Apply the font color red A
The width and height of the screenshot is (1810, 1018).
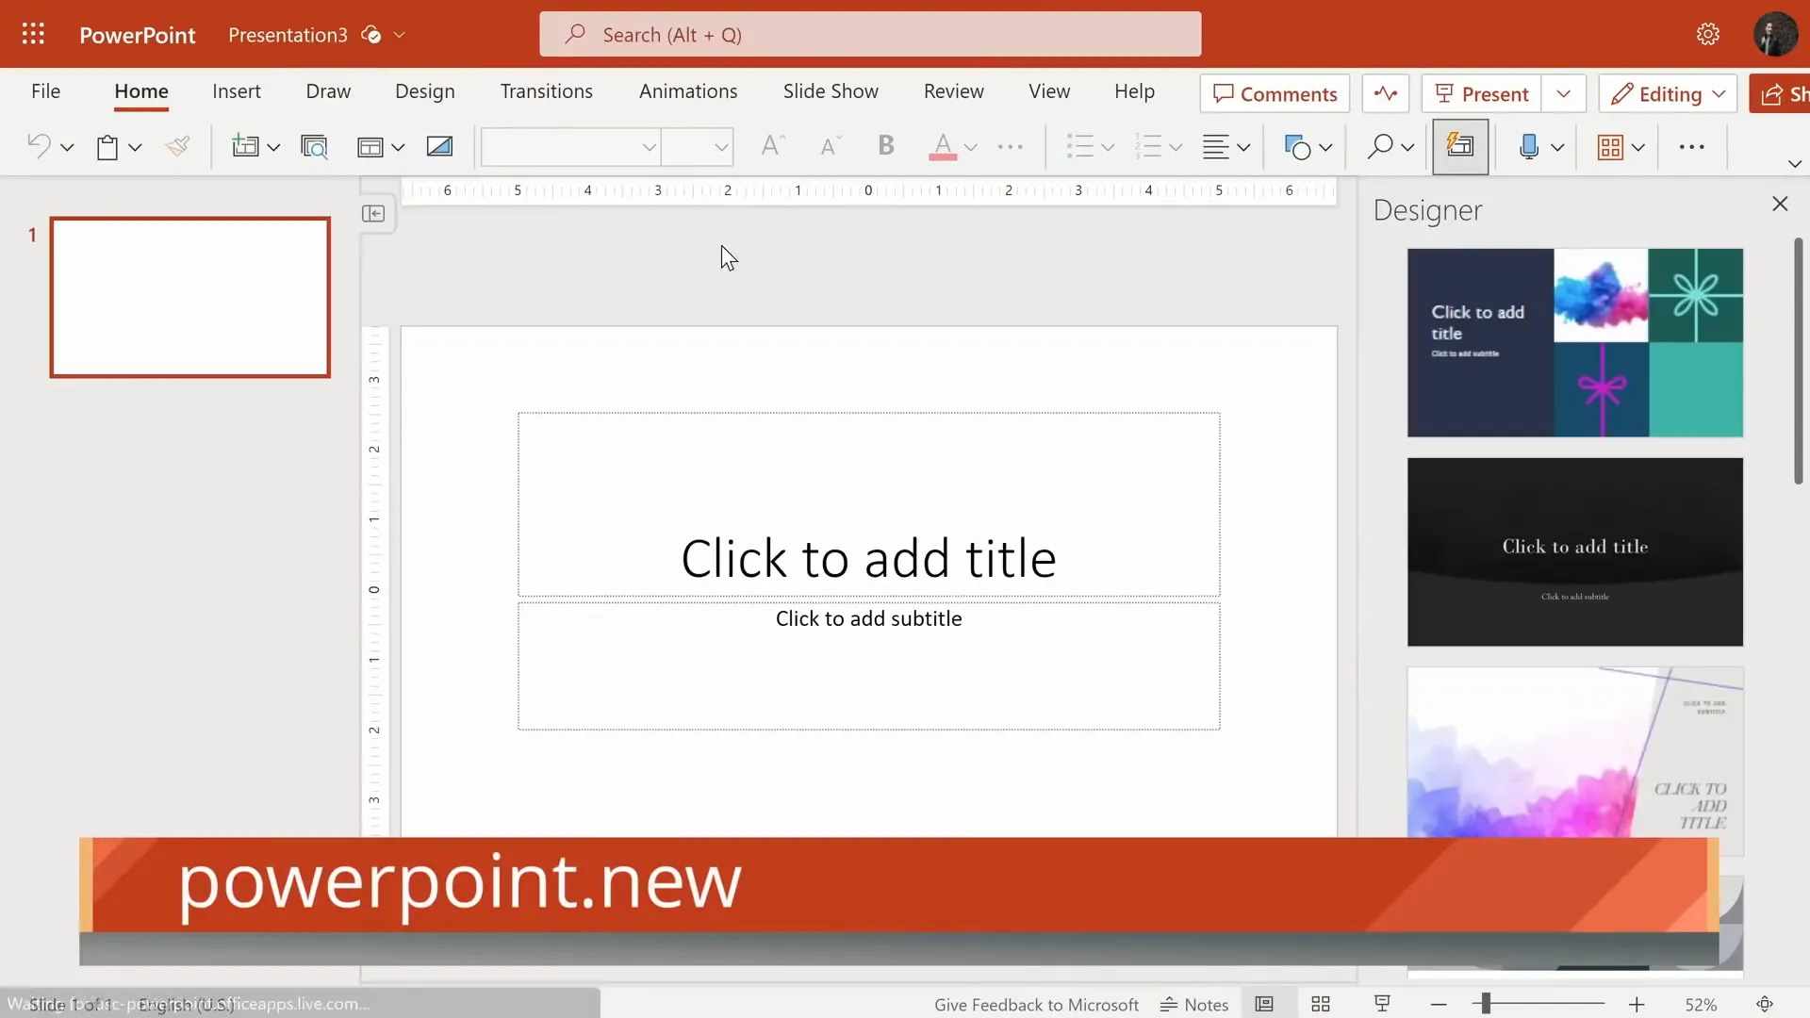pos(943,146)
